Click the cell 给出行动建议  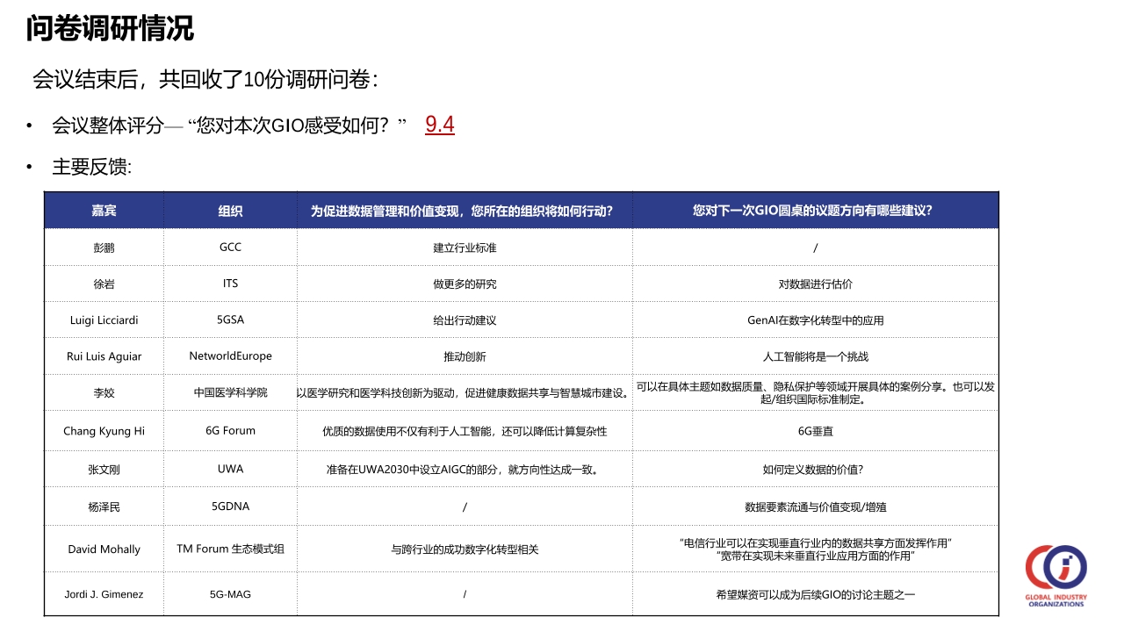pos(465,320)
